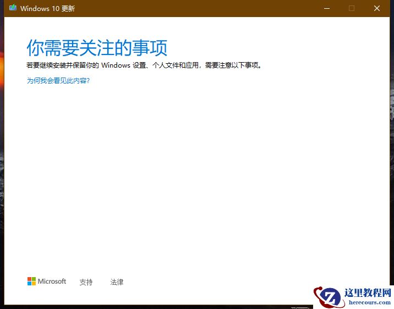Click the 'Windows 10 更新' title text
Image resolution: width=394 pixels, height=309 pixels.
pyautogui.click(x=47, y=8)
